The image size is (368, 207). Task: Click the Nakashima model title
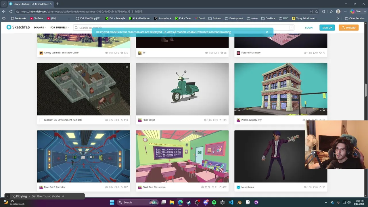(248, 187)
